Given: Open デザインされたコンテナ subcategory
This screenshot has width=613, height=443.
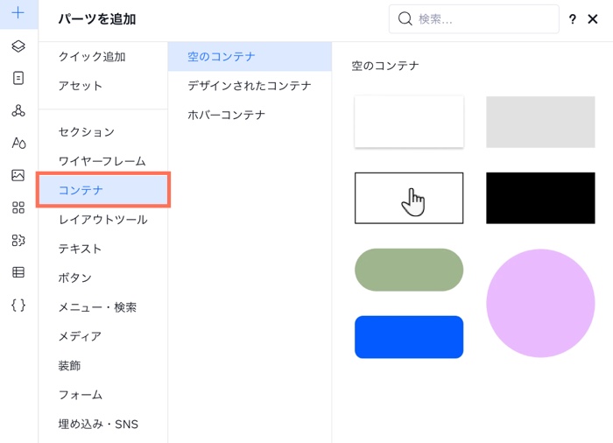Looking at the screenshot, I should point(249,86).
